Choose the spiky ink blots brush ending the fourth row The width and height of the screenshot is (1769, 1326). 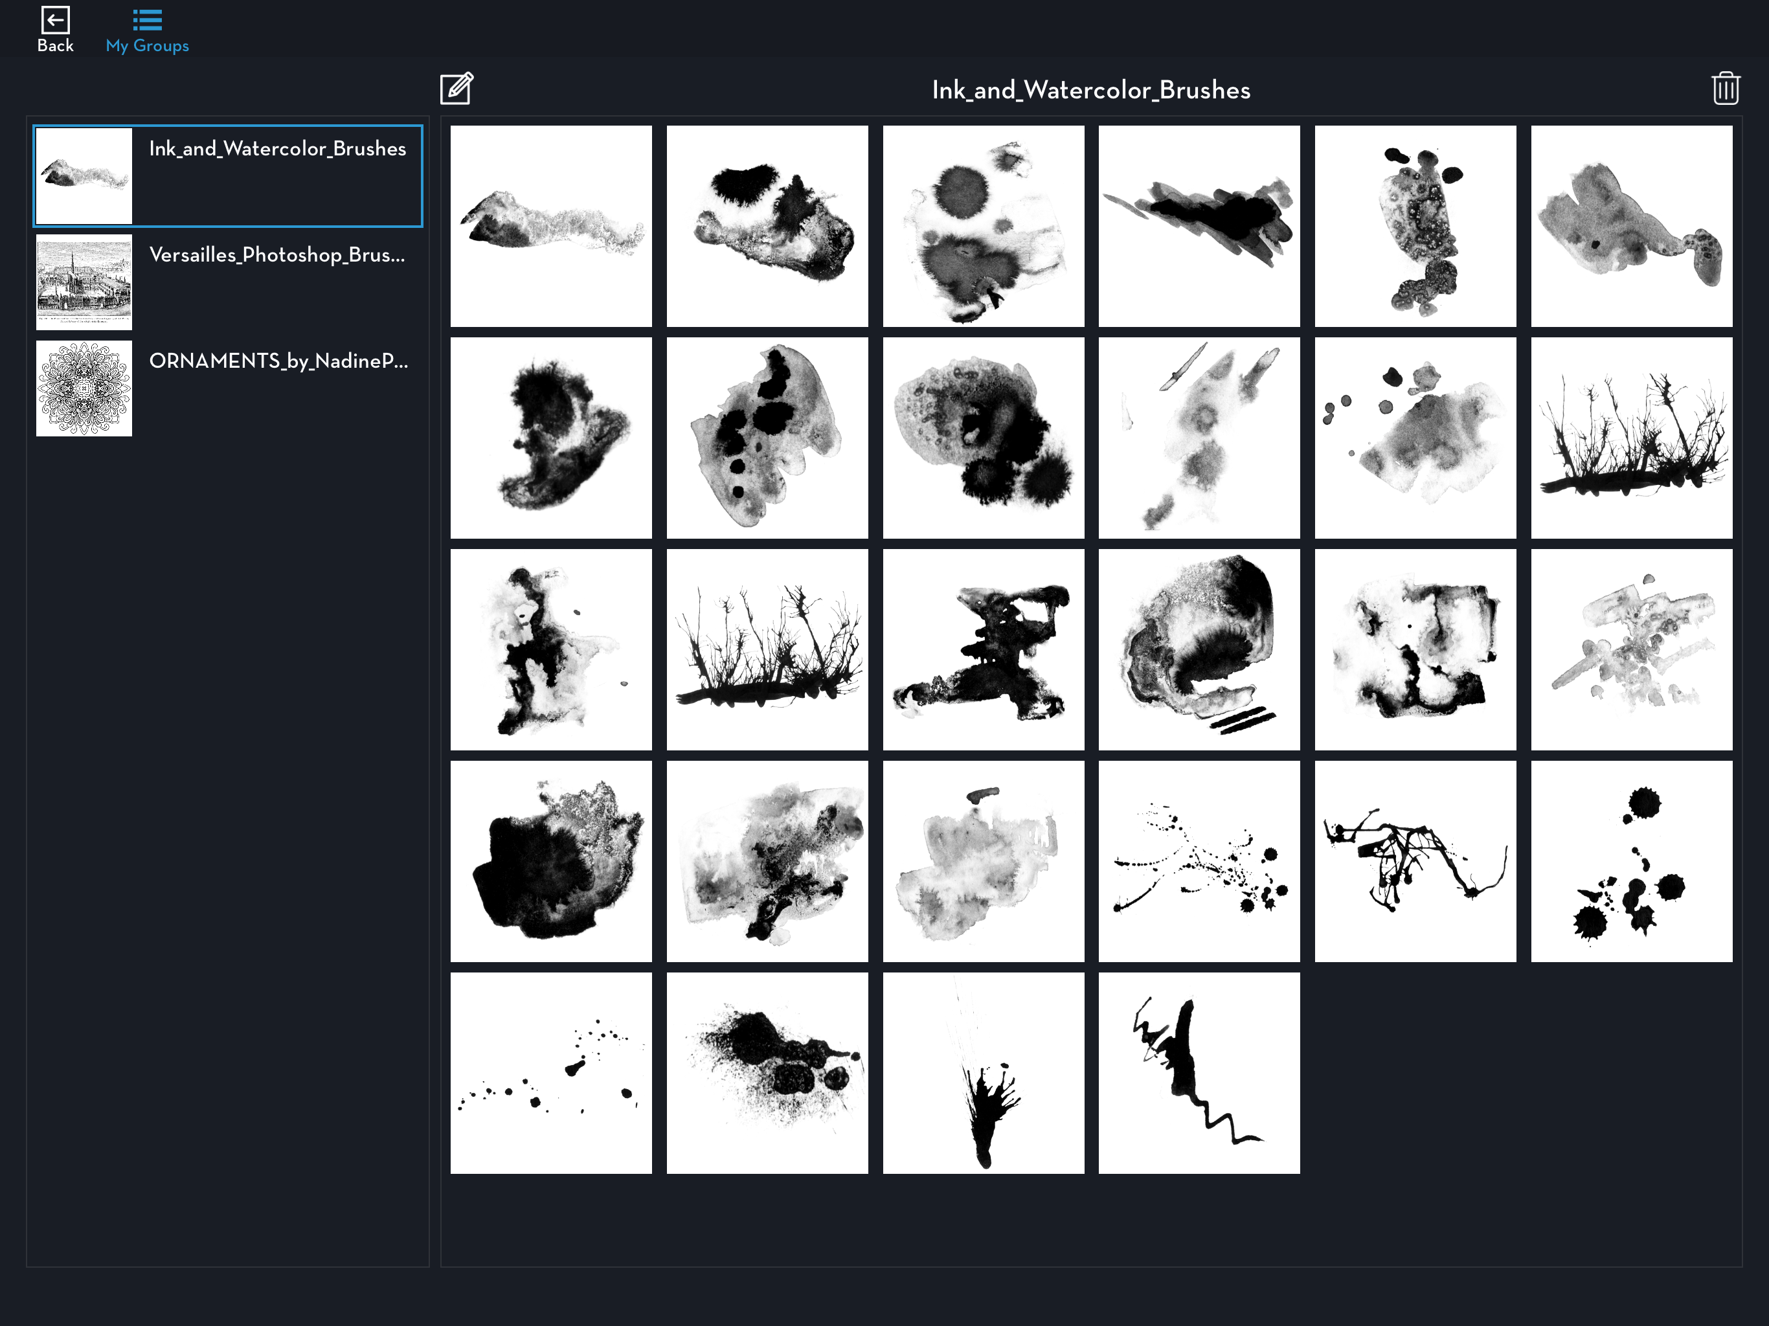1630,861
